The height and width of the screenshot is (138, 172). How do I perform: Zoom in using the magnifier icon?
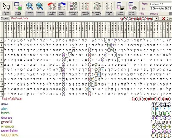tap(30, 6)
